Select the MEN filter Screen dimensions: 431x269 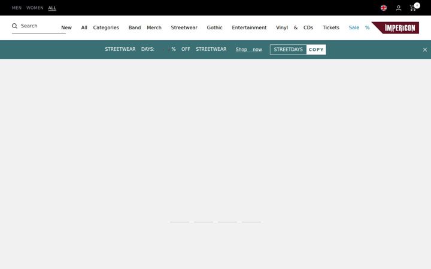(x=17, y=8)
